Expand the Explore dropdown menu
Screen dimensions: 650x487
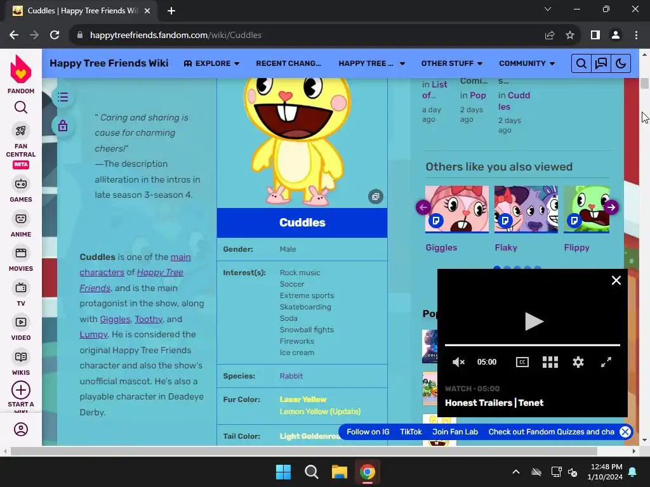[212, 63]
